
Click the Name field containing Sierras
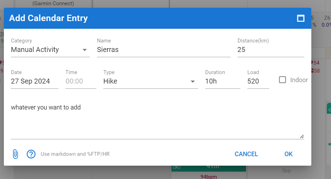163,50
